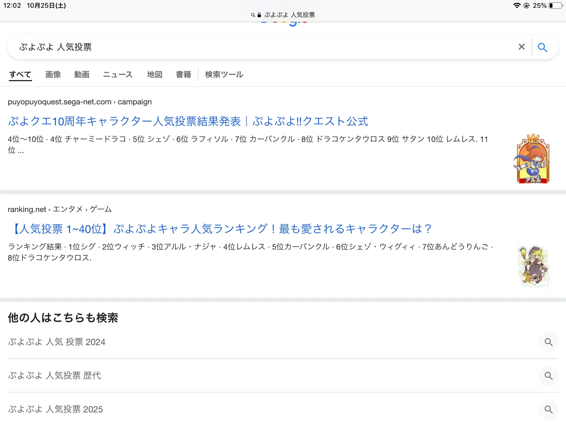Tap the 25% battery percentage text
Viewport: 566px width, 424px height.
pos(540,5)
